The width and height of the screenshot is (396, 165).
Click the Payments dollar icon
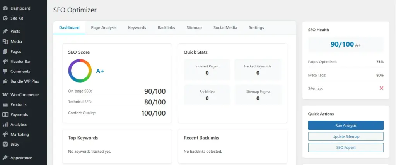pos(5,114)
